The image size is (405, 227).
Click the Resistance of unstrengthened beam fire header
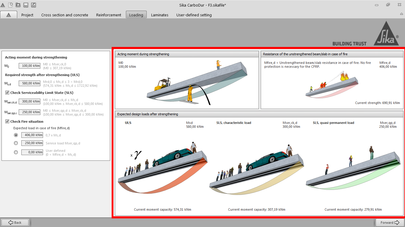click(x=332, y=54)
